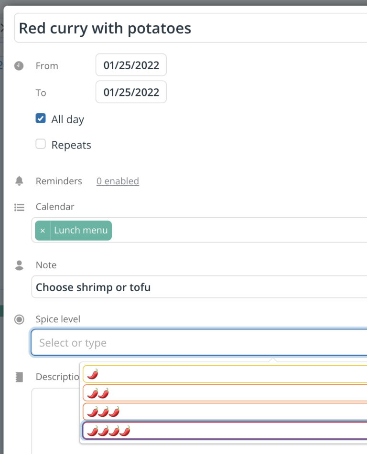Click the person icon beside Note
This screenshot has width=367, height=454.
(19, 264)
